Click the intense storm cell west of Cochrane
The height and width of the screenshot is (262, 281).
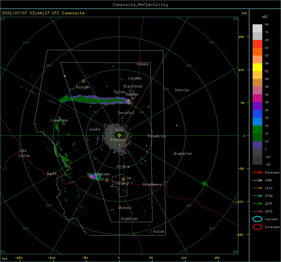click(x=92, y=177)
